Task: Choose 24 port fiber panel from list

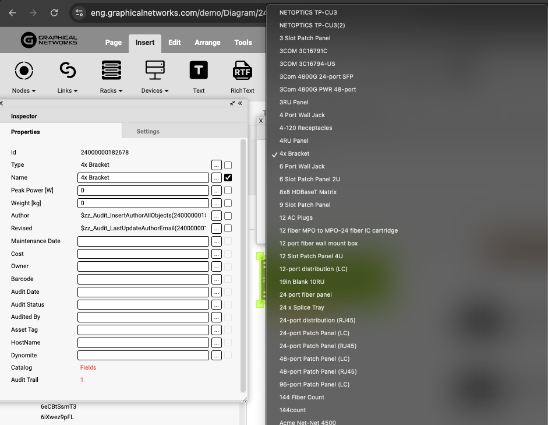Action: 305,294
